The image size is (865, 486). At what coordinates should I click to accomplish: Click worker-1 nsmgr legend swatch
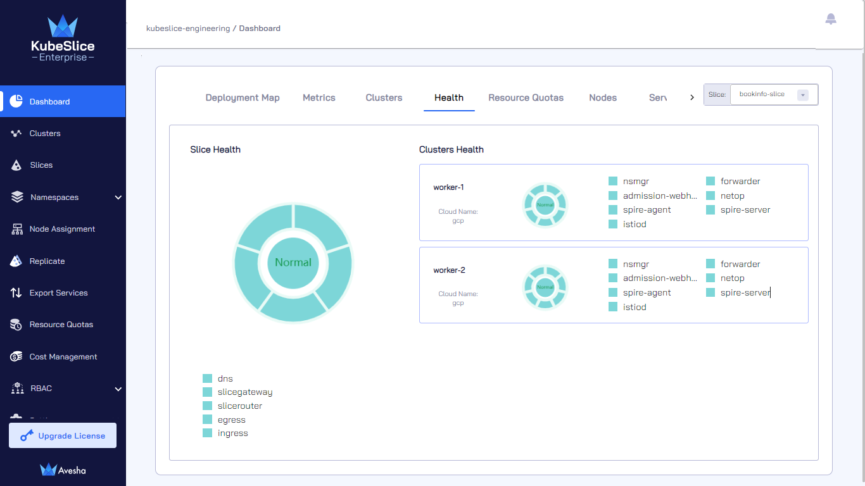(613, 181)
